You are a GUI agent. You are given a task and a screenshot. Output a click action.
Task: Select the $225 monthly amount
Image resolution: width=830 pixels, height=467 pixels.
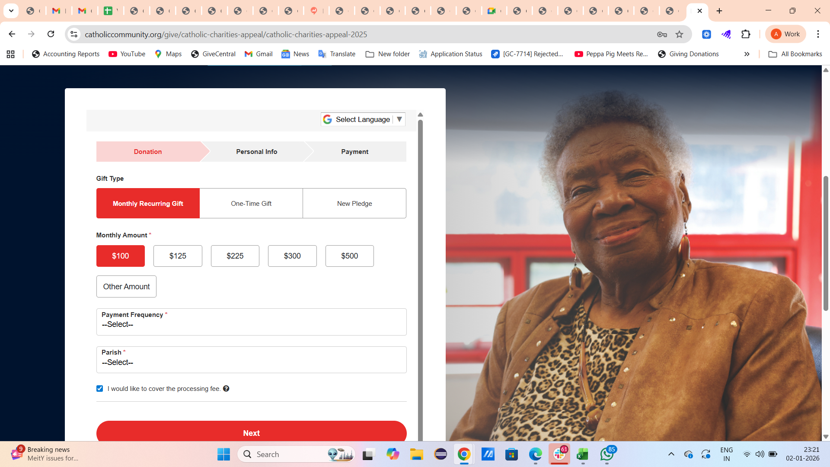pyautogui.click(x=235, y=256)
